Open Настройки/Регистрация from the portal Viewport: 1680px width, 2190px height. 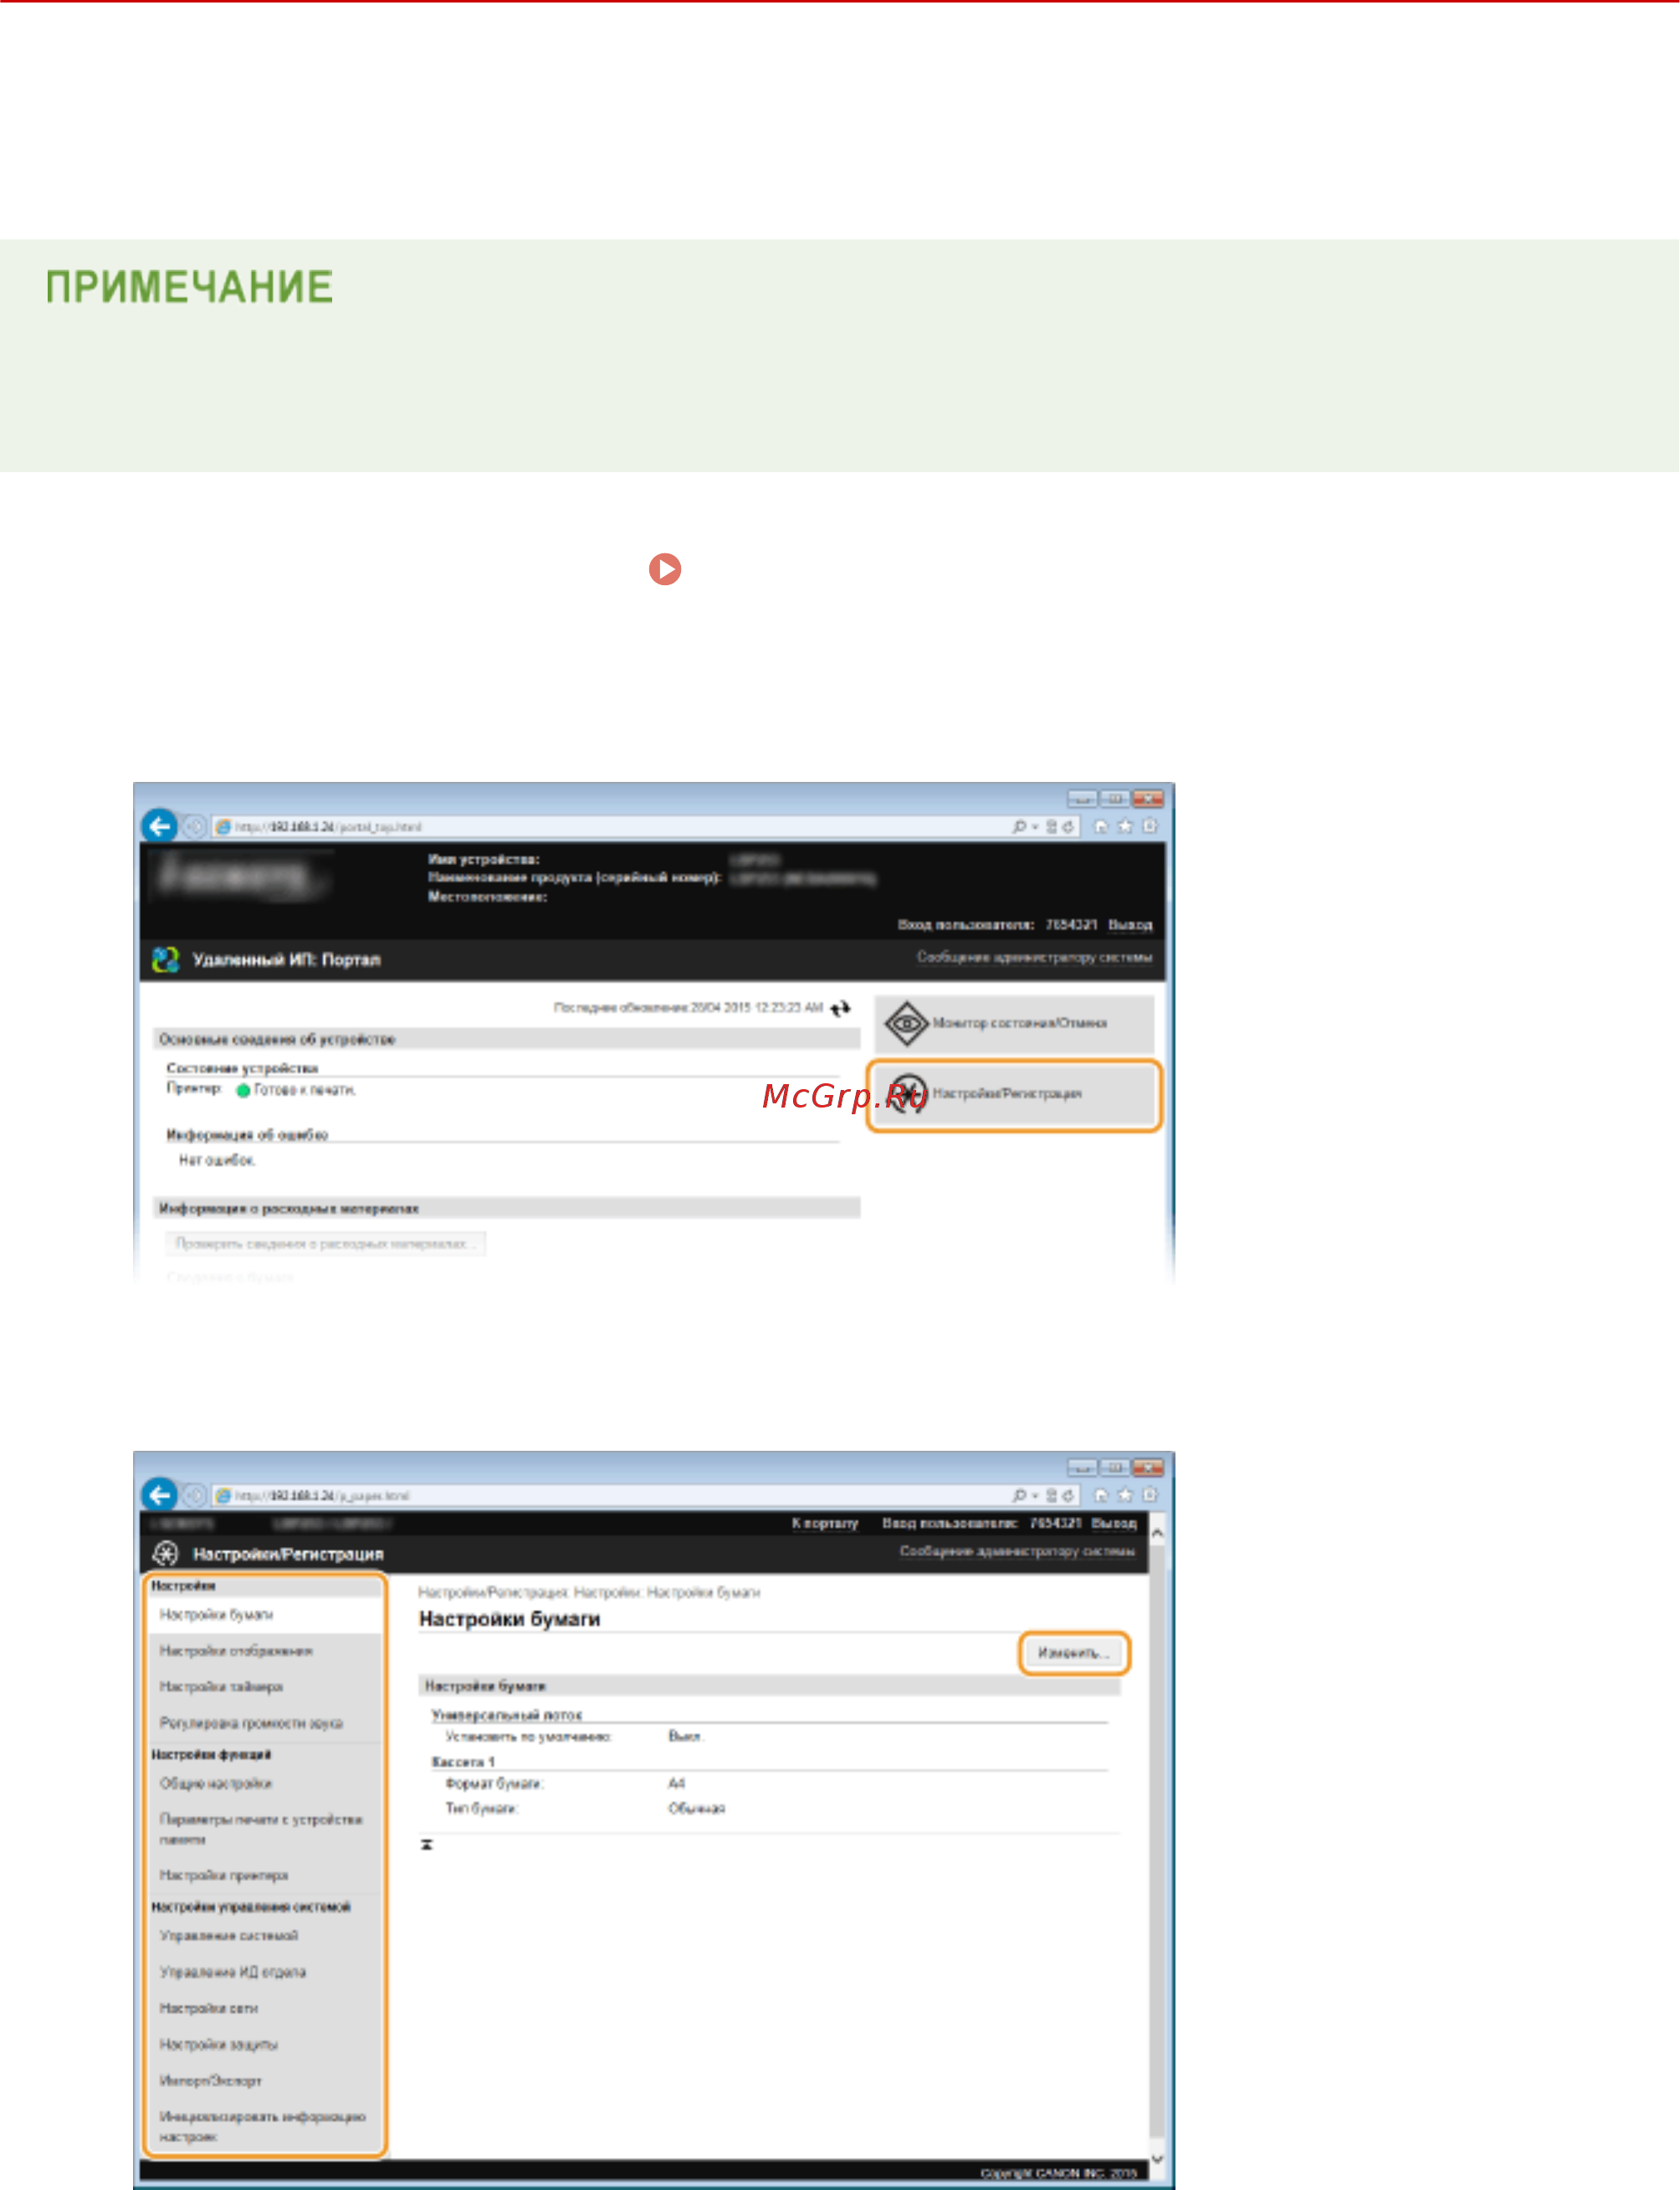(1015, 1094)
